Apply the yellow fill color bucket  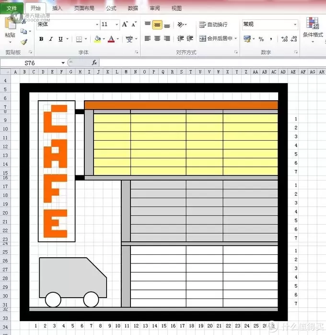tap(97, 39)
